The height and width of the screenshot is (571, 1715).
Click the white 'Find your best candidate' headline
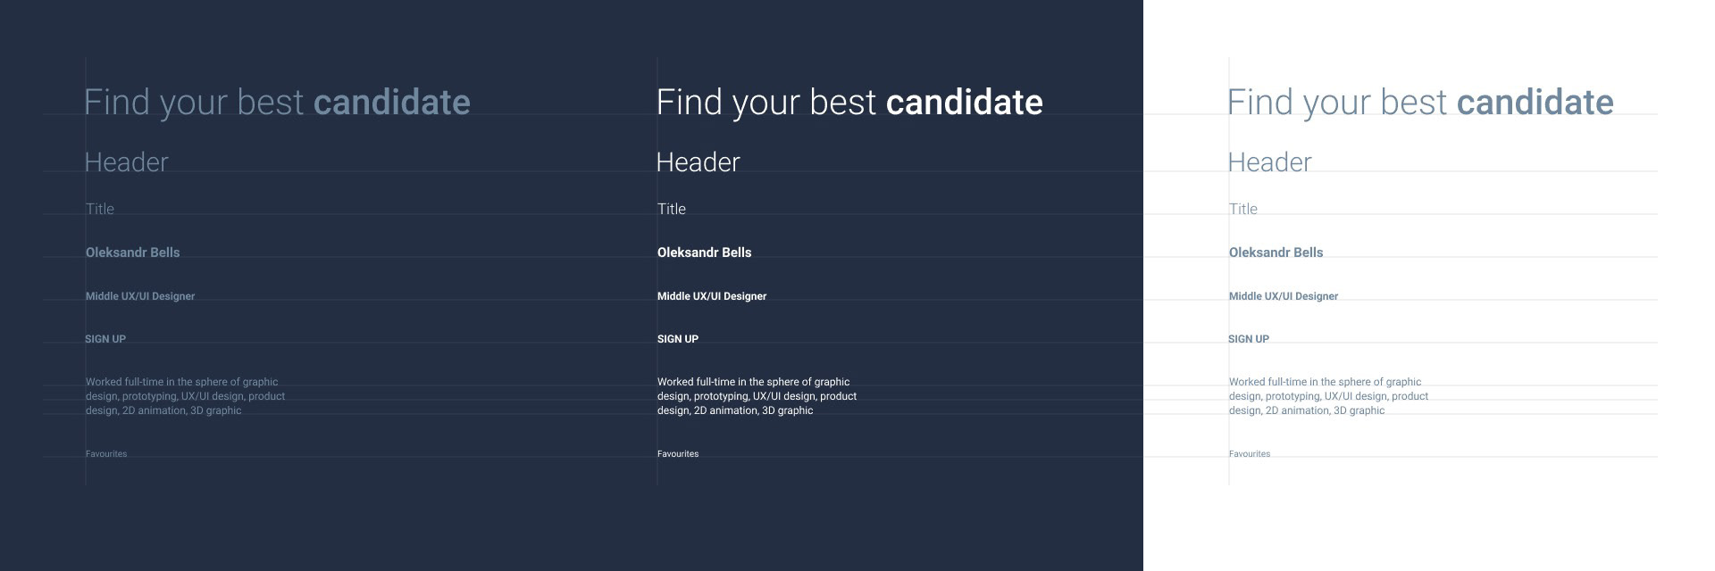849,103
